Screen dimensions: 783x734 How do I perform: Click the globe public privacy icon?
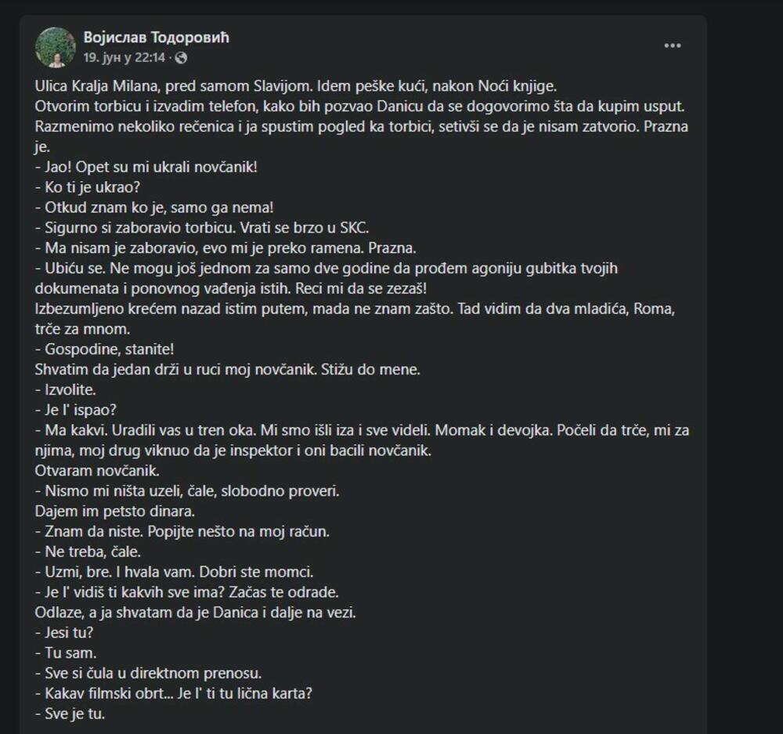(x=182, y=58)
